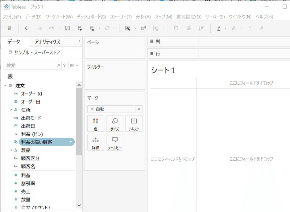Select the オーダー日 field

[30, 102]
